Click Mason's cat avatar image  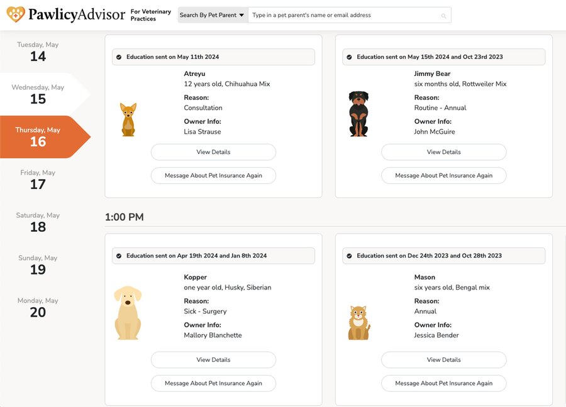point(359,323)
